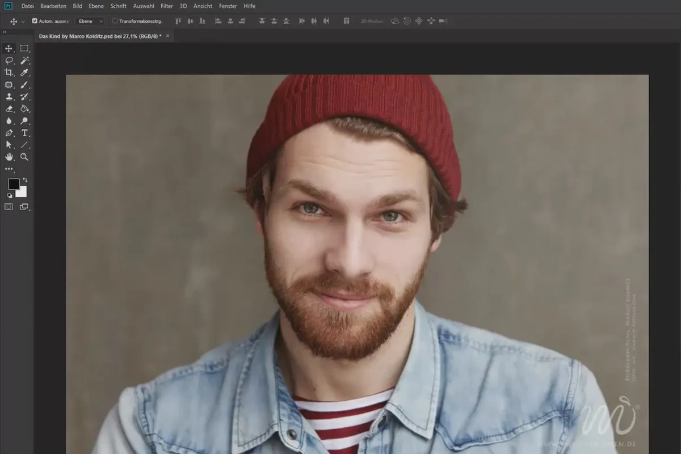
Task: Open the Bearbeiten menu
Action: click(53, 6)
